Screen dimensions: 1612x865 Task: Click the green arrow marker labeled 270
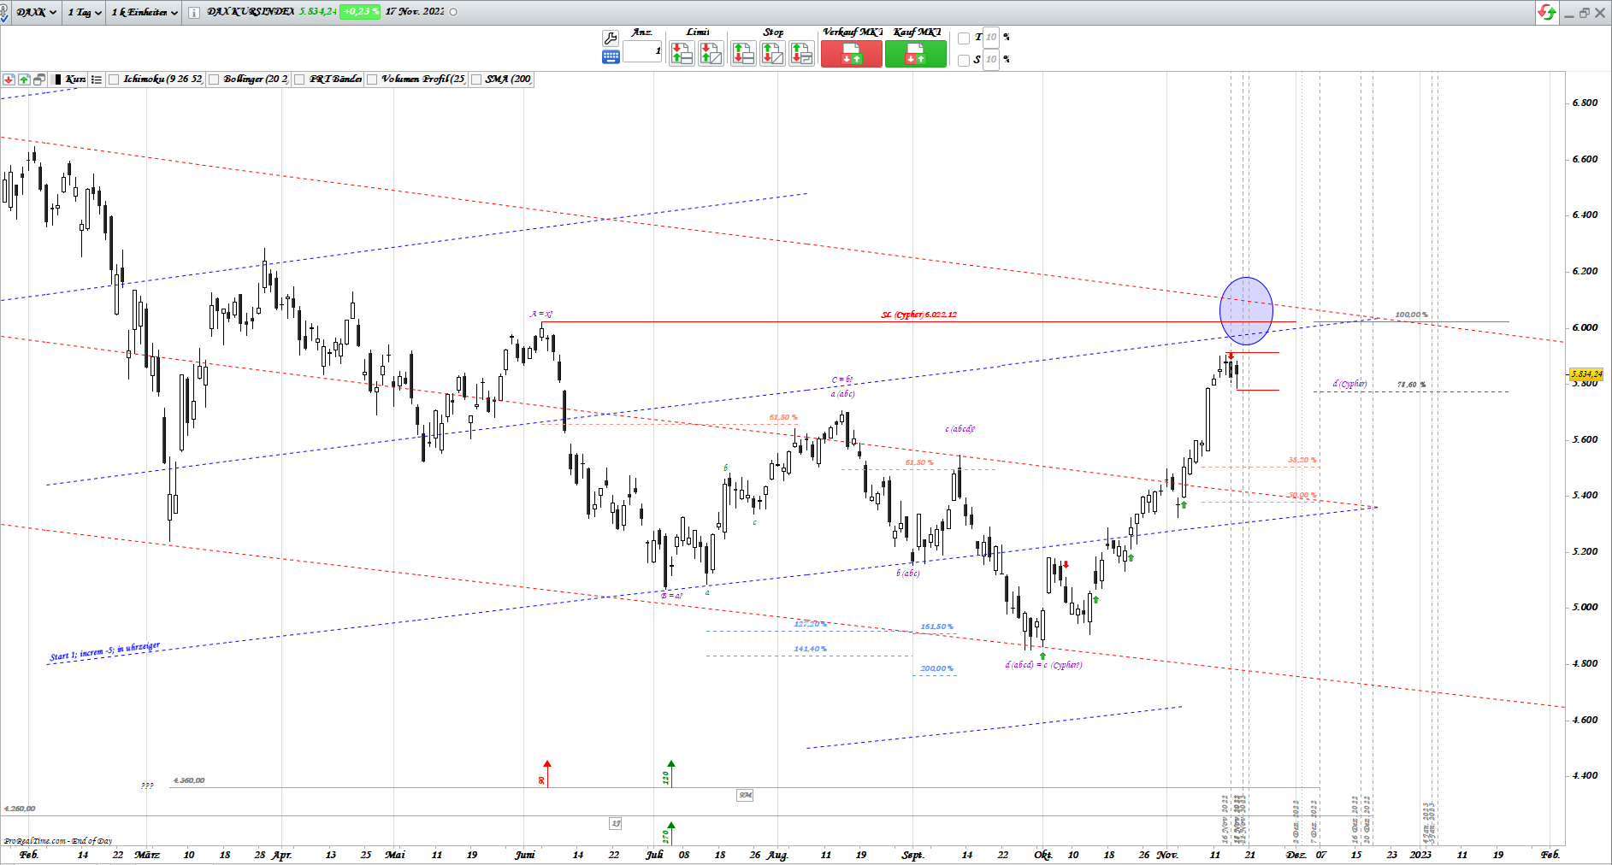point(670,832)
